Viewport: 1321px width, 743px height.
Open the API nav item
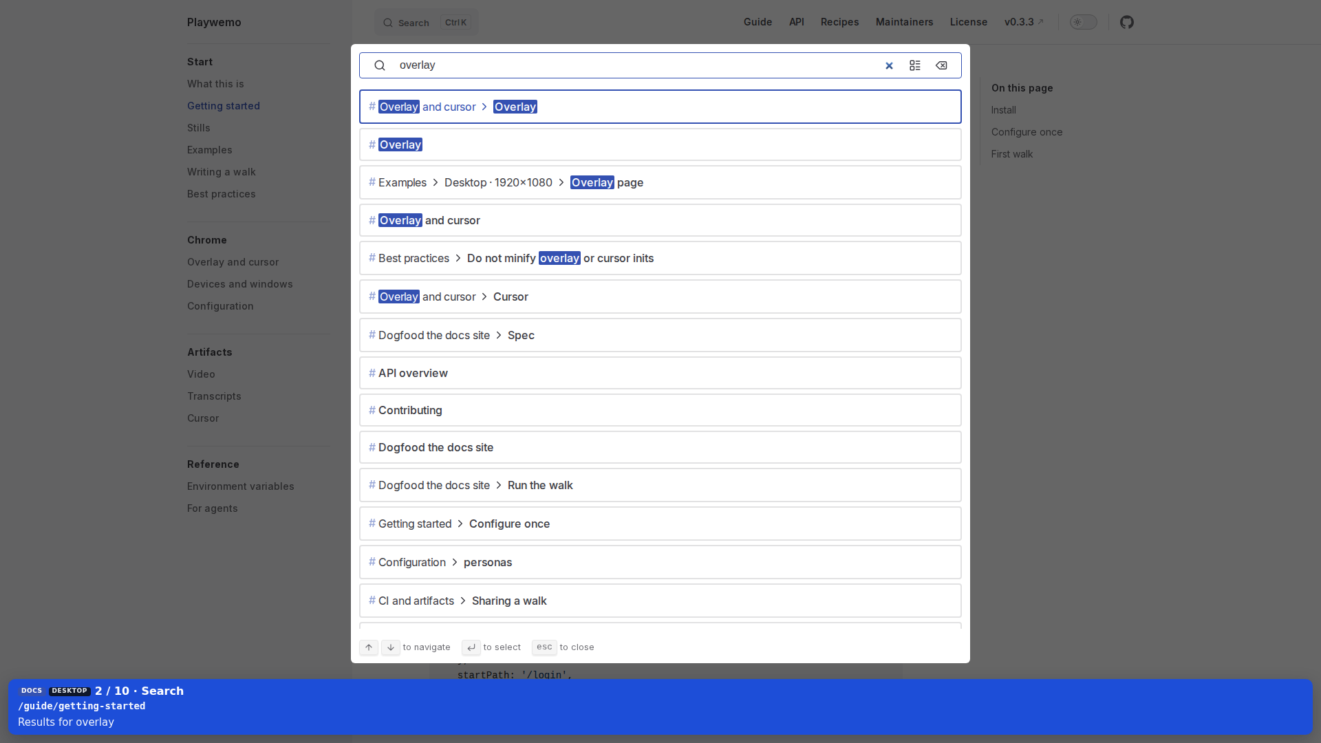click(x=797, y=22)
